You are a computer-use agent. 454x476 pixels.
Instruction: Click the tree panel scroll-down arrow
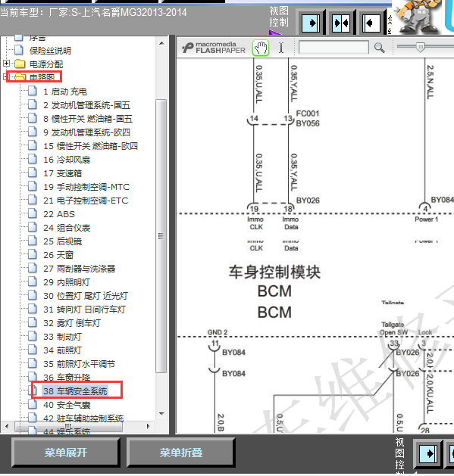click(161, 414)
